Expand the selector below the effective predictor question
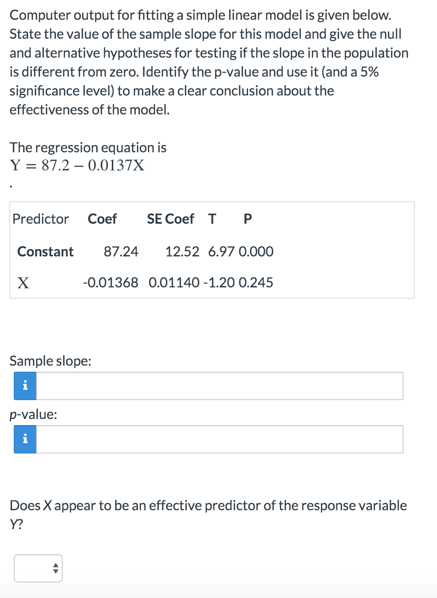The width and height of the screenshot is (437, 598). [x=38, y=568]
